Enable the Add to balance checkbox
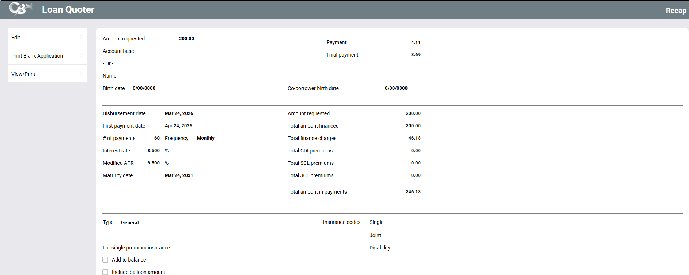Viewport: 689px width, 275px height. coord(105,260)
